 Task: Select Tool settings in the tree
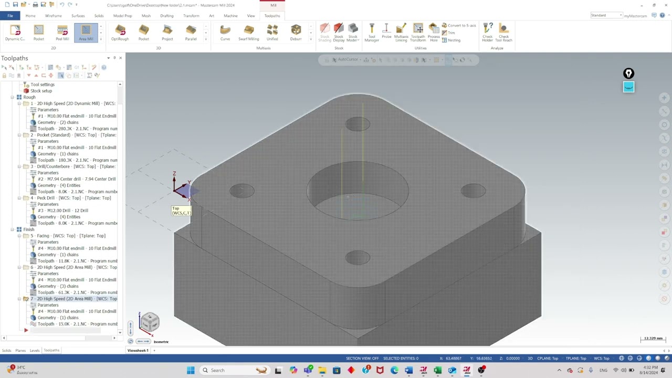[x=39, y=85]
